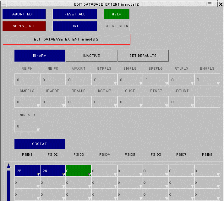Click the ABORT_EDIT button

pyautogui.click(x=24, y=14)
